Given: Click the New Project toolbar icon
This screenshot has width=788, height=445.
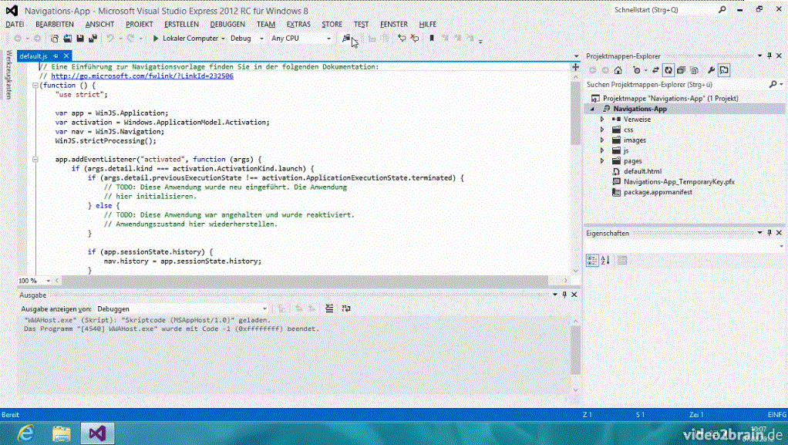Looking at the screenshot, I should [54, 39].
